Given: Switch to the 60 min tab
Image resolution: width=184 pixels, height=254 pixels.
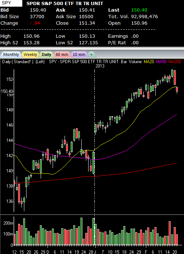Looking at the screenshot, I should pos(62,54).
